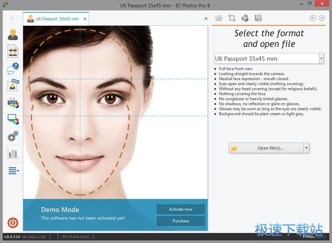Close the preview panel with X

click(206, 19)
